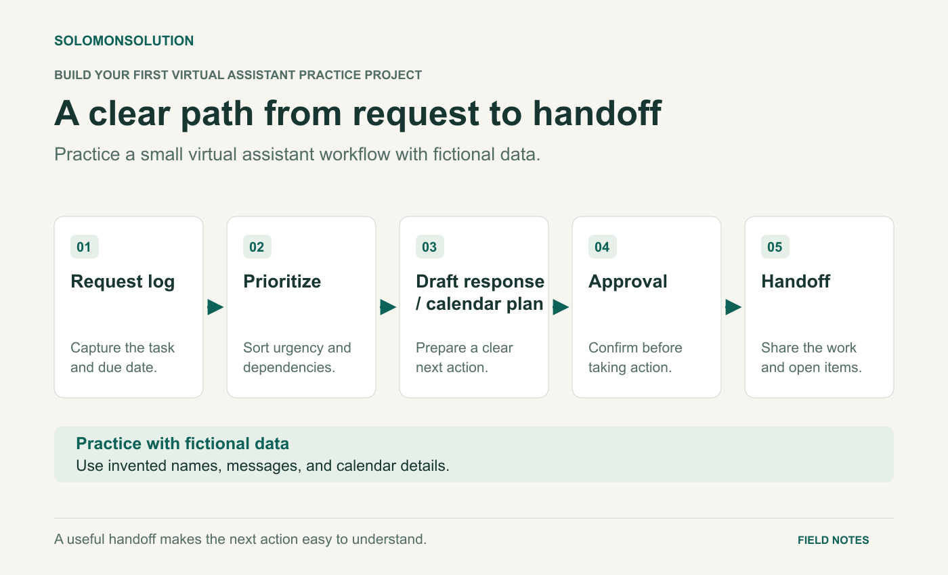
Task: Click the arrow between Prioritize and Draft response
Action: point(388,307)
